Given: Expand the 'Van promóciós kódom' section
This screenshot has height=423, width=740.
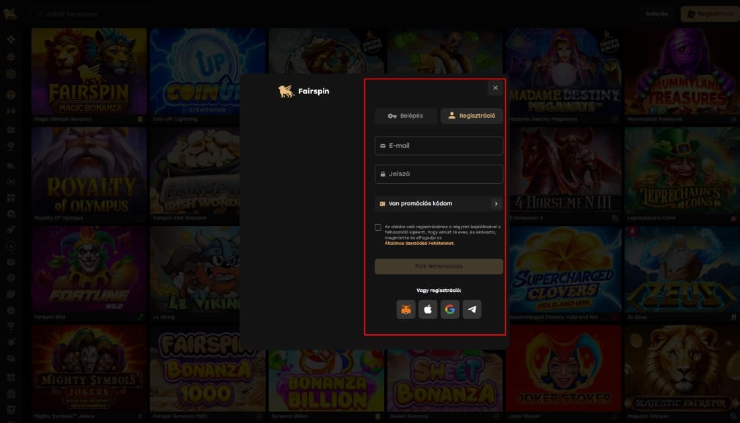Looking at the screenshot, I should [439, 204].
